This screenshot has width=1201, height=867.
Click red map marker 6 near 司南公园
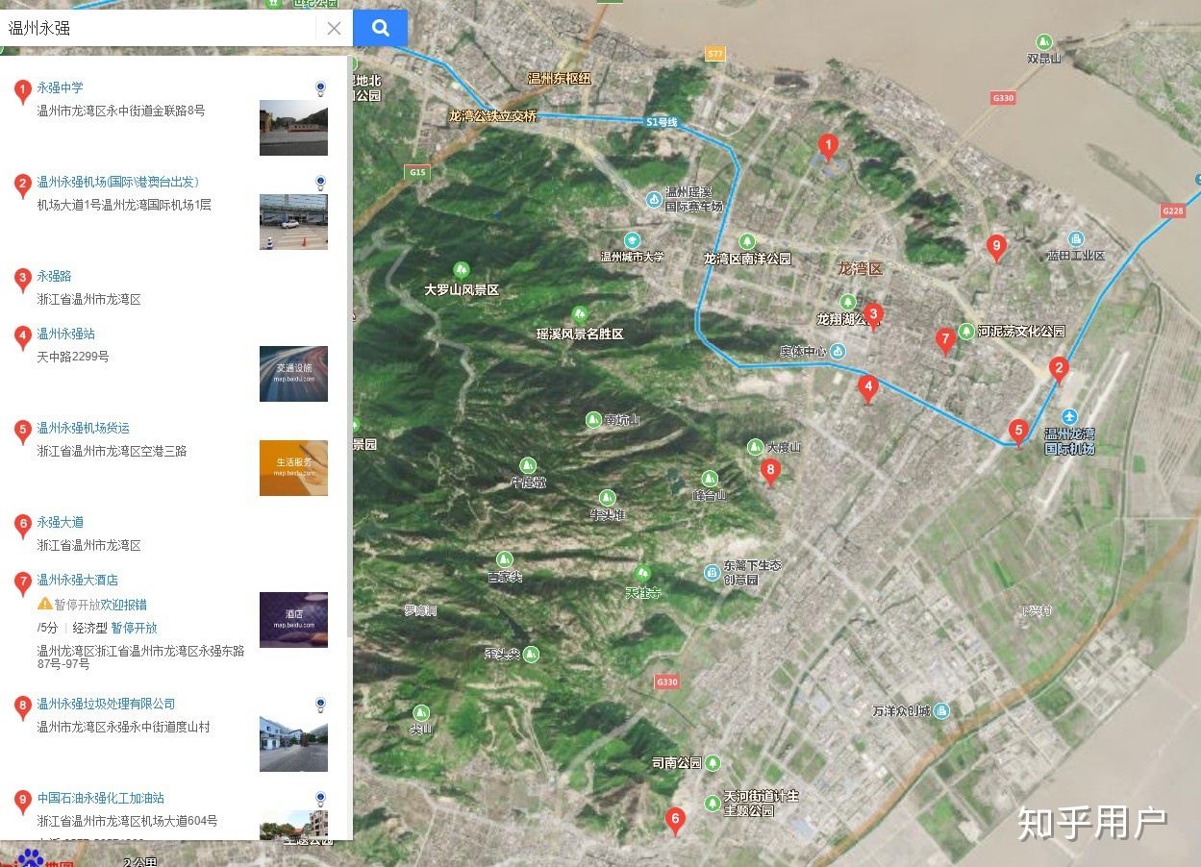coord(675,820)
